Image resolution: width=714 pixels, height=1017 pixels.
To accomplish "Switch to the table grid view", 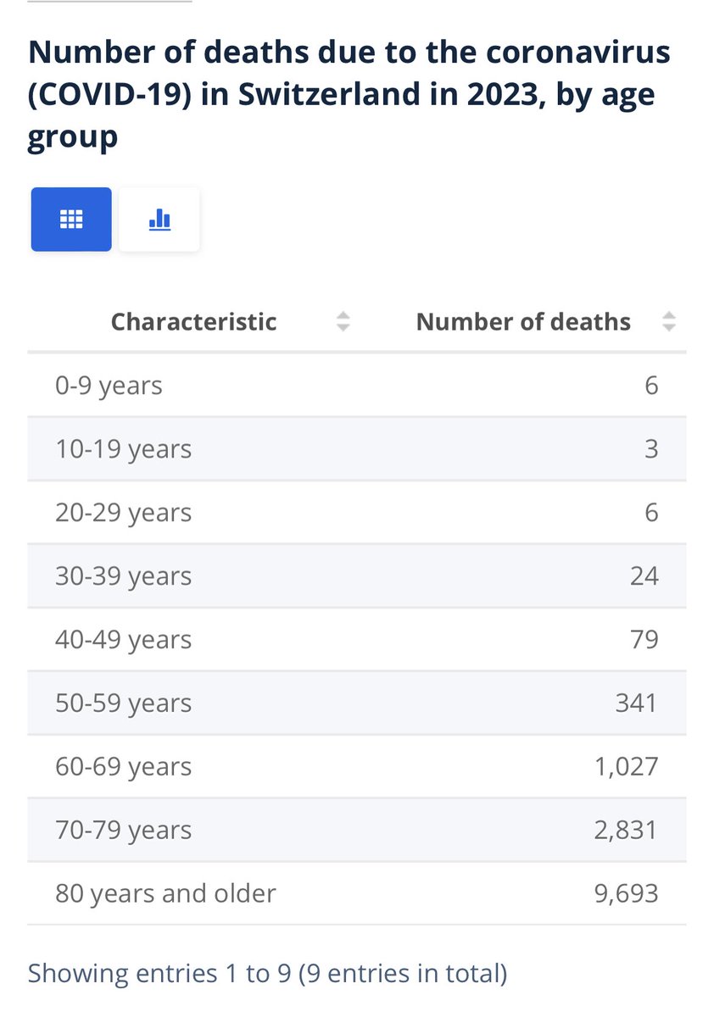I will 71,220.
